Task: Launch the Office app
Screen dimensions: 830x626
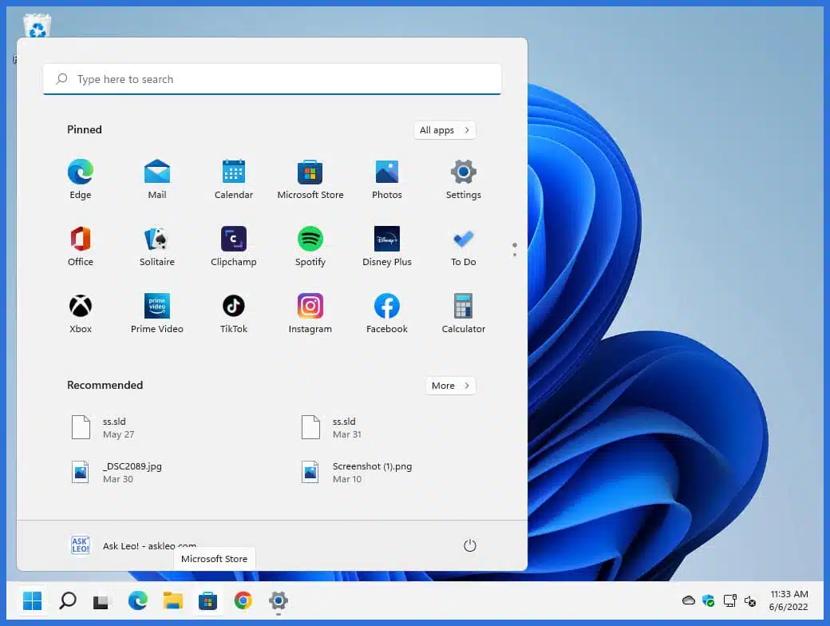Action: [x=81, y=246]
